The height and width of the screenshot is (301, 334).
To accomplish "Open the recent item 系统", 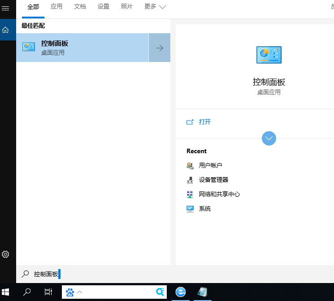I will (205, 208).
